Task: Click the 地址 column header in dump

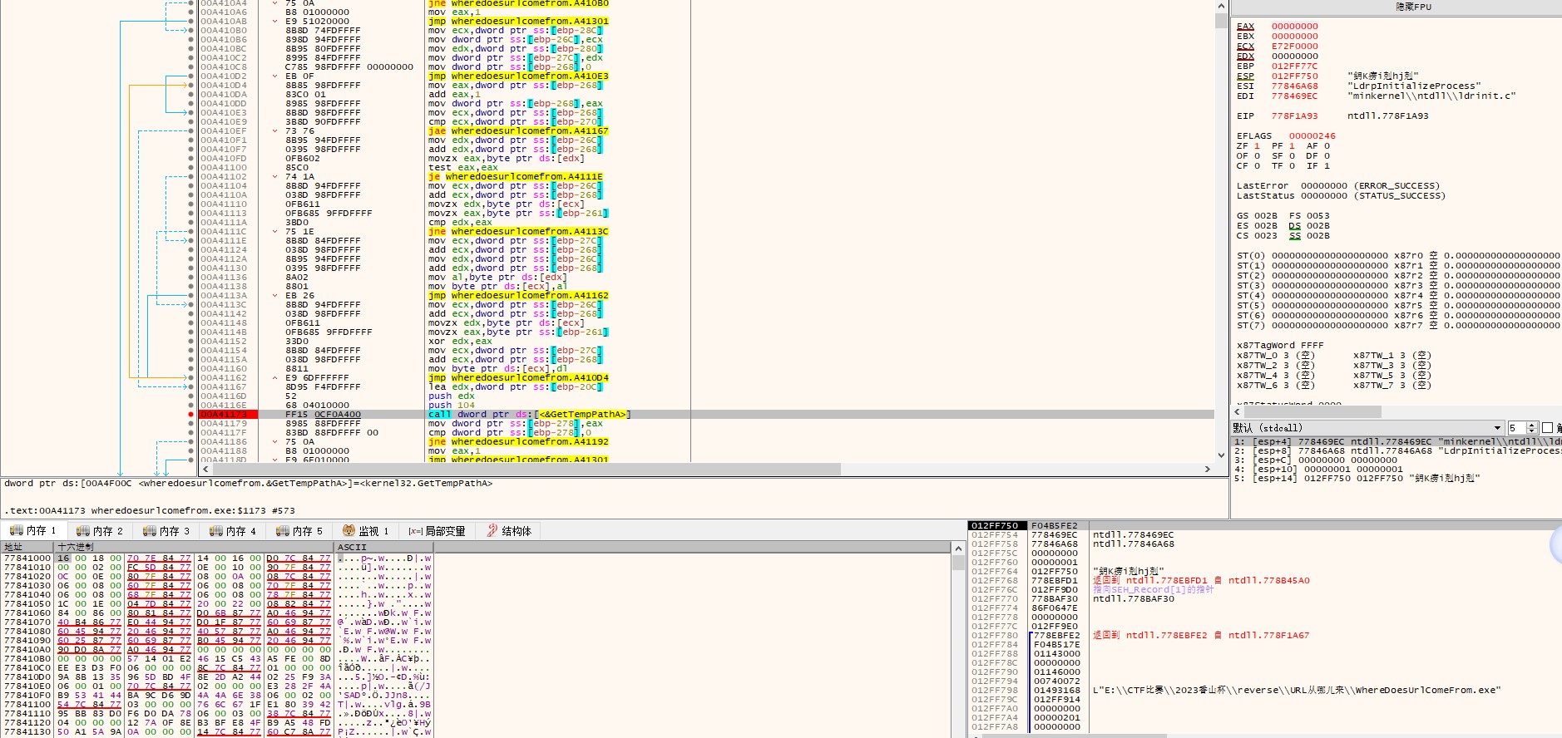Action: point(27,547)
